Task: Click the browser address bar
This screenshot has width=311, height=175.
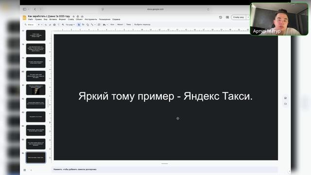Action: tap(155, 9)
